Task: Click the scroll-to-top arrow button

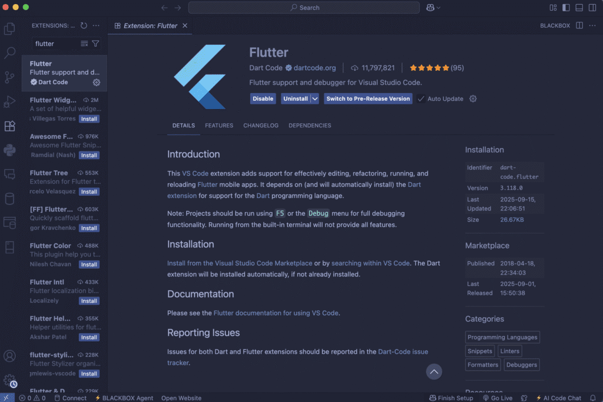Action: 434,371
